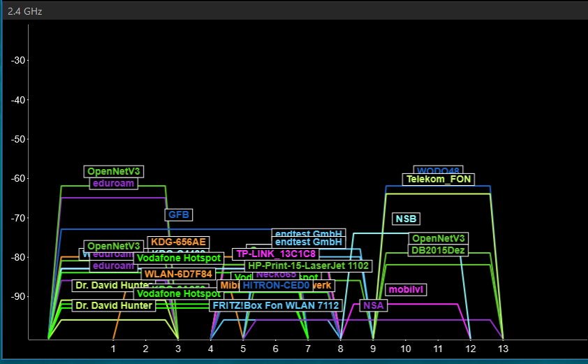Click the channel 3 axis number

pyautogui.click(x=178, y=349)
